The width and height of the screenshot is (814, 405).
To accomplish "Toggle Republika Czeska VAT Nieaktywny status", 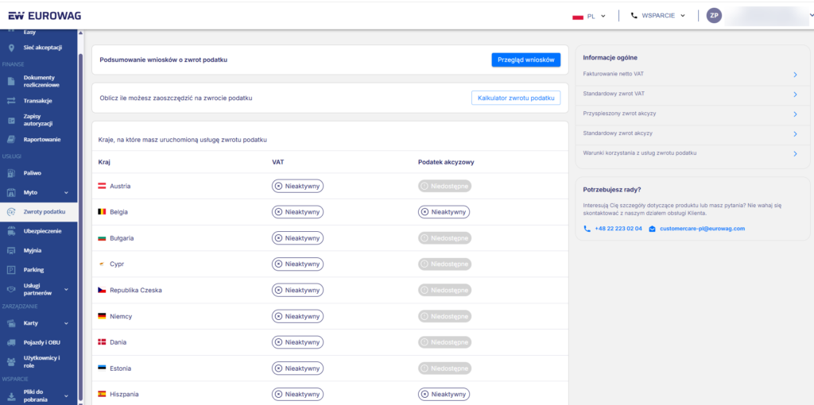I will tap(297, 291).
